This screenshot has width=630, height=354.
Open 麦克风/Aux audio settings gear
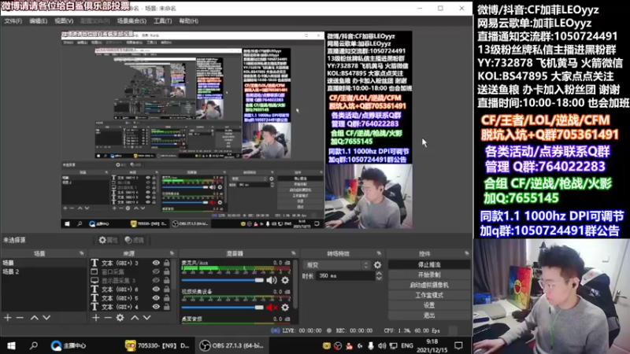[285, 280]
